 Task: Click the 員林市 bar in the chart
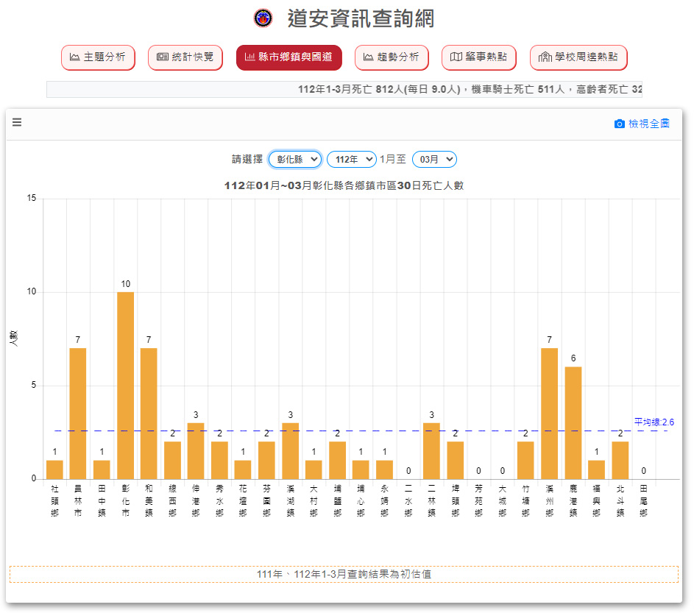[78, 413]
